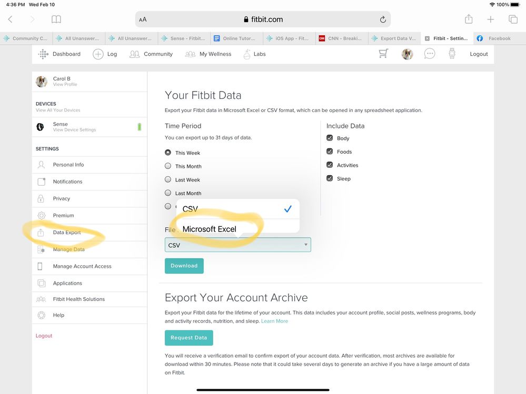Open the device watch icon in header
This screenshot has height=394, width=526.
coord(452,54)
